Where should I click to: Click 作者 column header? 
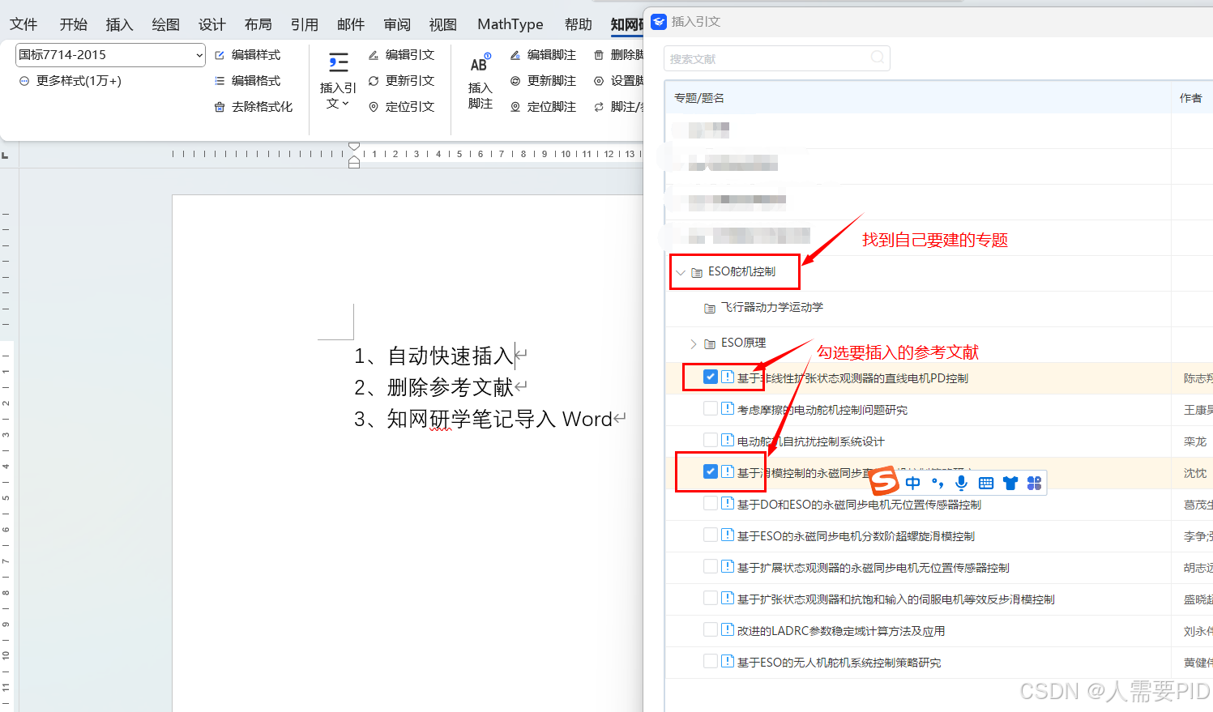click(x=1191, y=98)
